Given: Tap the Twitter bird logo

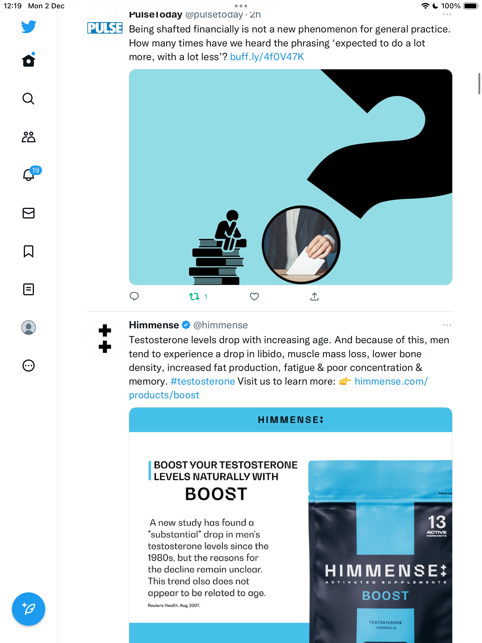Looking at the screenshot, I should tap(29, 26).
